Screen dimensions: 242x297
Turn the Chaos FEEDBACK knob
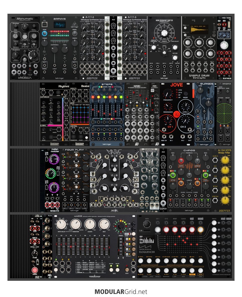tap(189, 157)
